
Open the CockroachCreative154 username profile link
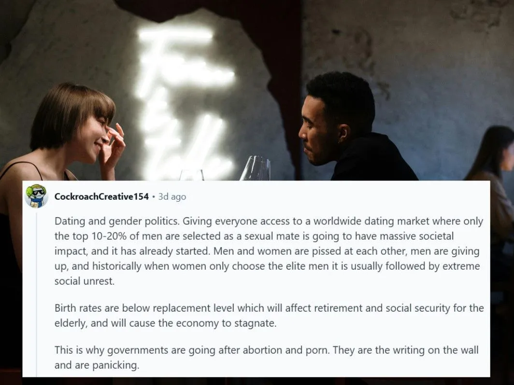click(101, 196)
